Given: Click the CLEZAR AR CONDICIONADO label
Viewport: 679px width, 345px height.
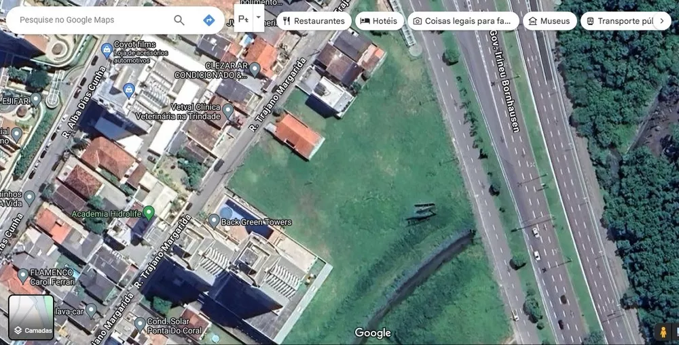Looking at the screenshot, I should pos(211,70).
